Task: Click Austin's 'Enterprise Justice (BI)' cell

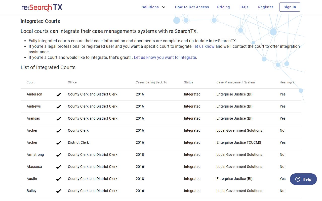Action: [x=234, y=179]
